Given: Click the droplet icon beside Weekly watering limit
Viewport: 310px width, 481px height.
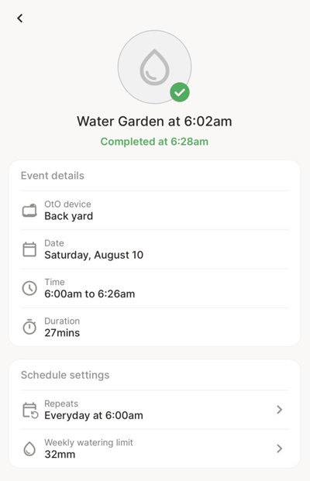Looking at the screenshot, I should [x=29, y=448].
